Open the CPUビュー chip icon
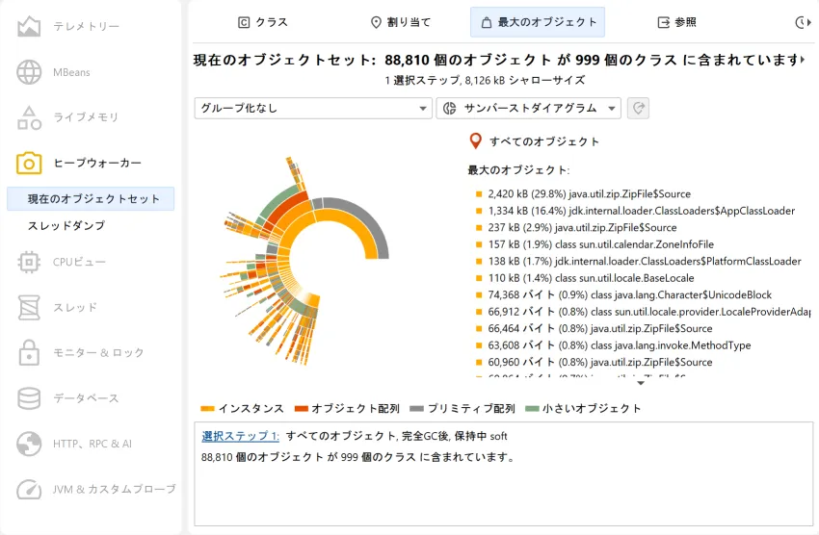Screen dimensions: 819x535 [x=29, y=262]
